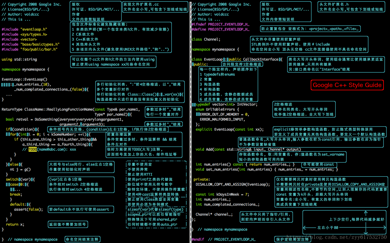This screenshot has width=390, height=243.
Task: Click the return x statement
Action: 15,224
